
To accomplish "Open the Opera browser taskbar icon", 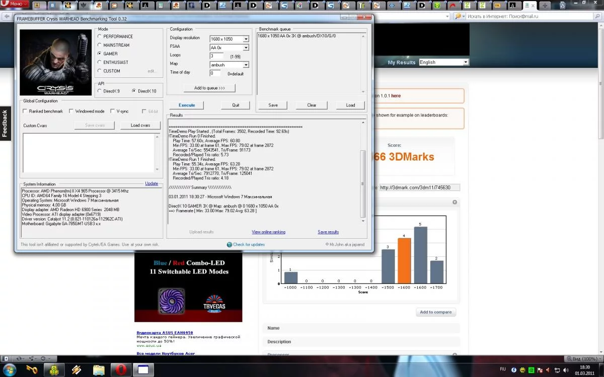I will 120,369.
